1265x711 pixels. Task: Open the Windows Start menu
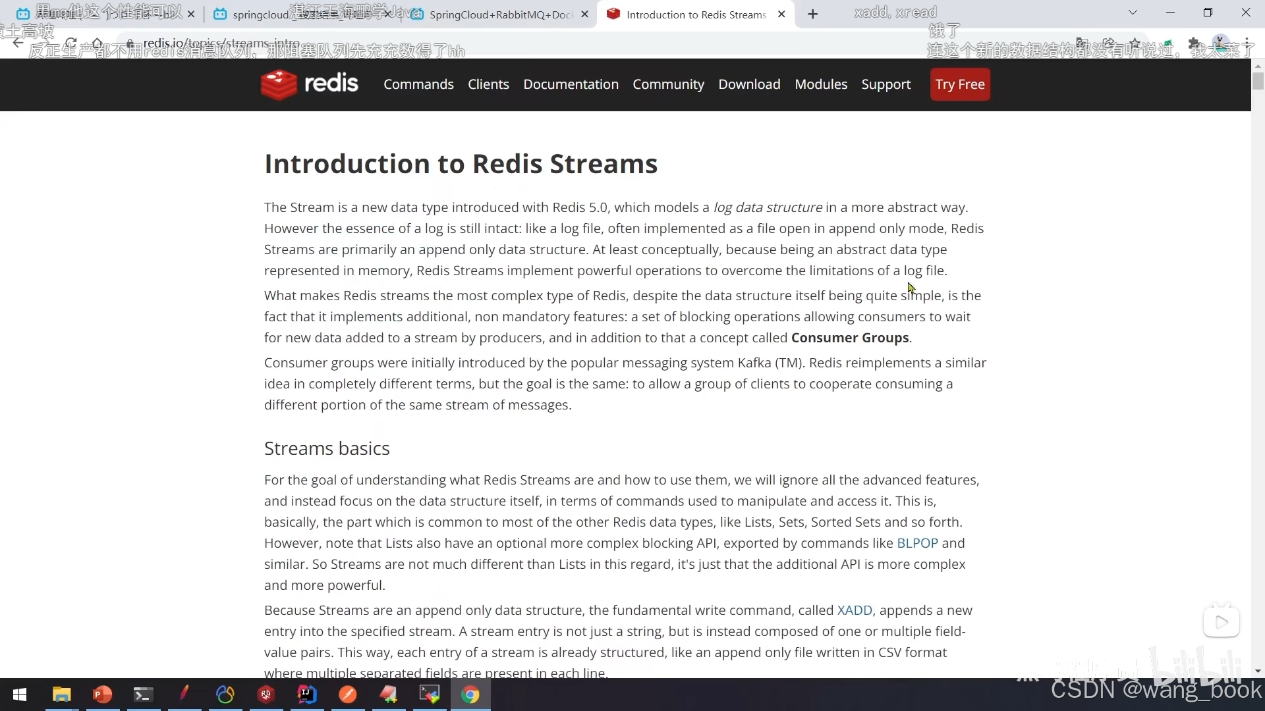click(x=20, y=695)
